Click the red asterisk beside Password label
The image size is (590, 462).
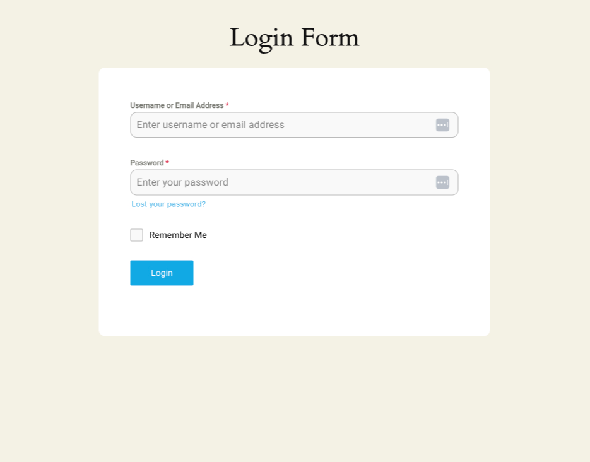coord(167,163)
